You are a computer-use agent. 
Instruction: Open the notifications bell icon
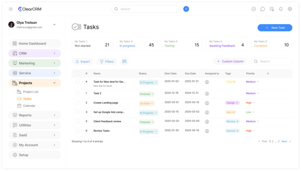point(281,9)
